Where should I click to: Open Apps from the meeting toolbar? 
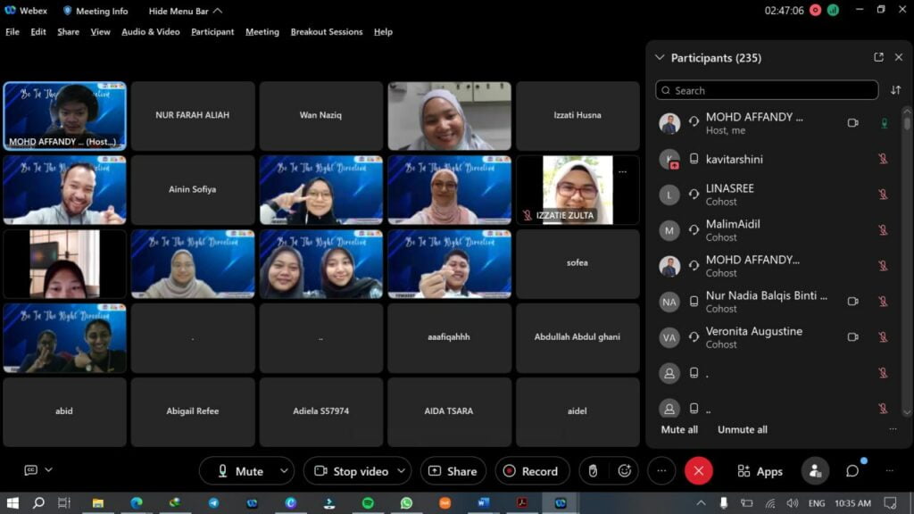(760, 471)
